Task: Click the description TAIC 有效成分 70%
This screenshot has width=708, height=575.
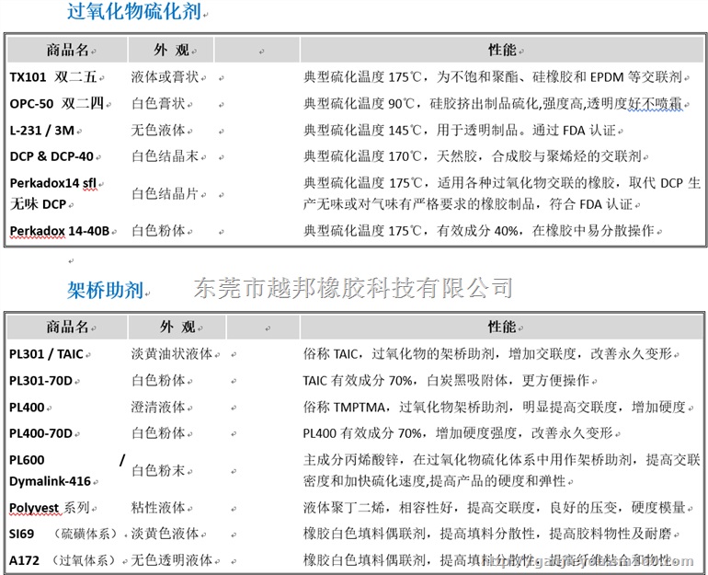Action: tap(446, 381)
